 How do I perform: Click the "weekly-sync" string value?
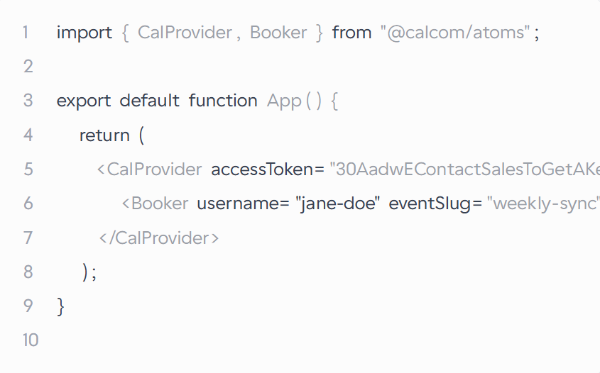(543, 204)
